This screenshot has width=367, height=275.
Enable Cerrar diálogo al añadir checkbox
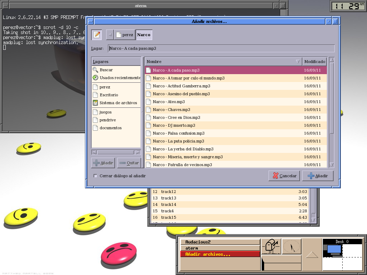[95, 176]
